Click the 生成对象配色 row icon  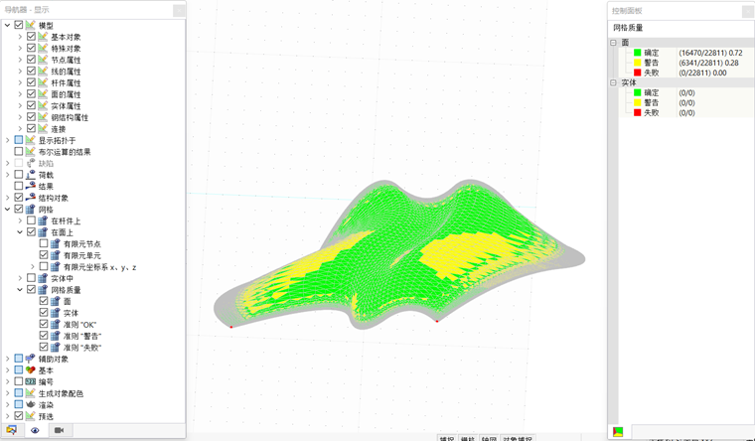point(31,393)
